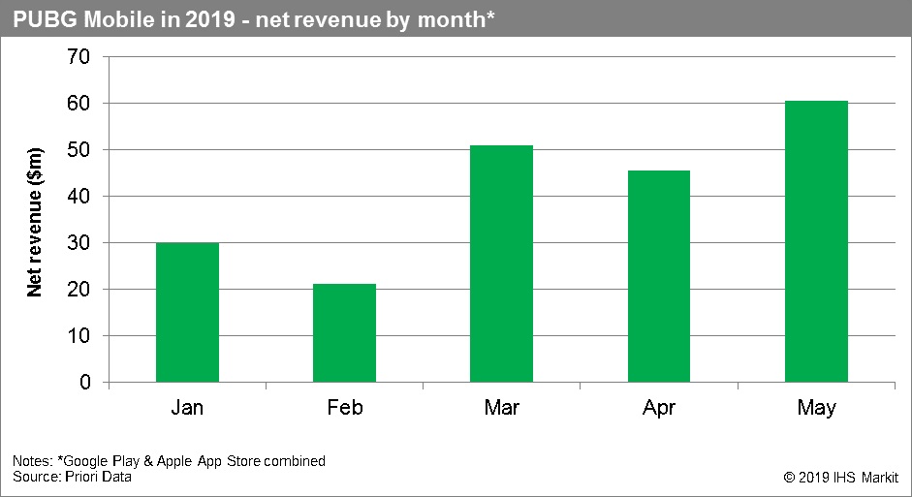The width and height of the screenshot is (912, 497).
Task: Select the 60 y-axis tick label
Action: (x=79, y=104)
